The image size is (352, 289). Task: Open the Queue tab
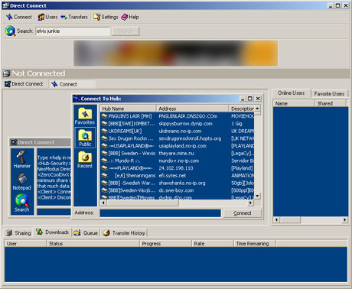[x=86, y=232]
